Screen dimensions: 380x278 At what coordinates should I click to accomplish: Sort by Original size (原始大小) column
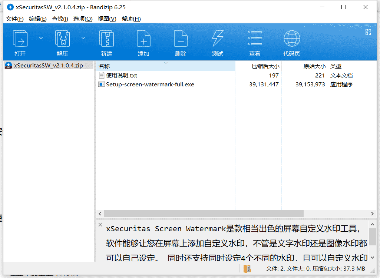[305, 66]
